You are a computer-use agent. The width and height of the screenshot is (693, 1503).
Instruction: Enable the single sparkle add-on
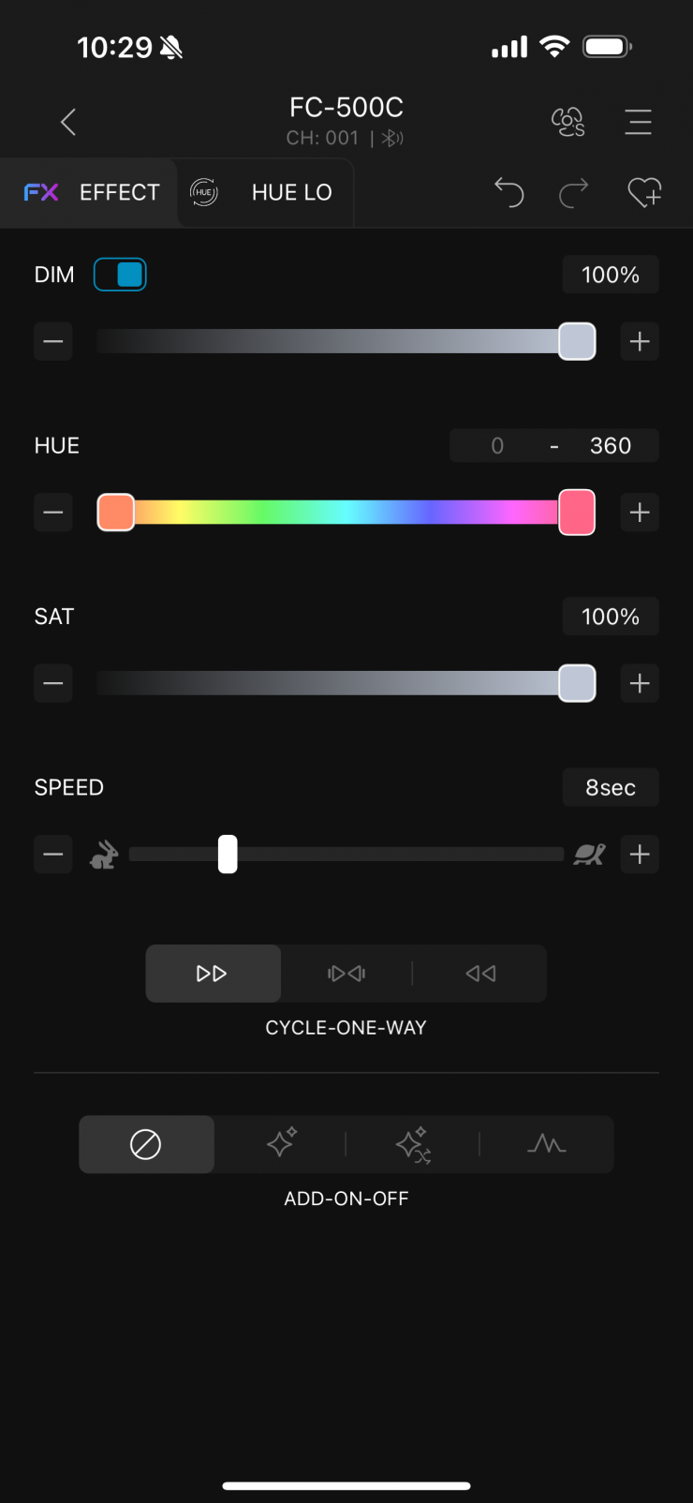click(281, 1144)
